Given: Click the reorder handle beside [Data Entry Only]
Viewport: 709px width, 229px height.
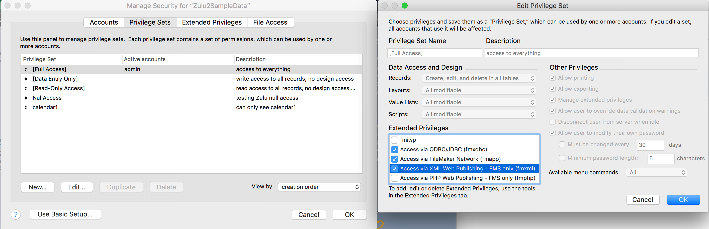Looking at the screenshot, I should [x=26, y=79].
